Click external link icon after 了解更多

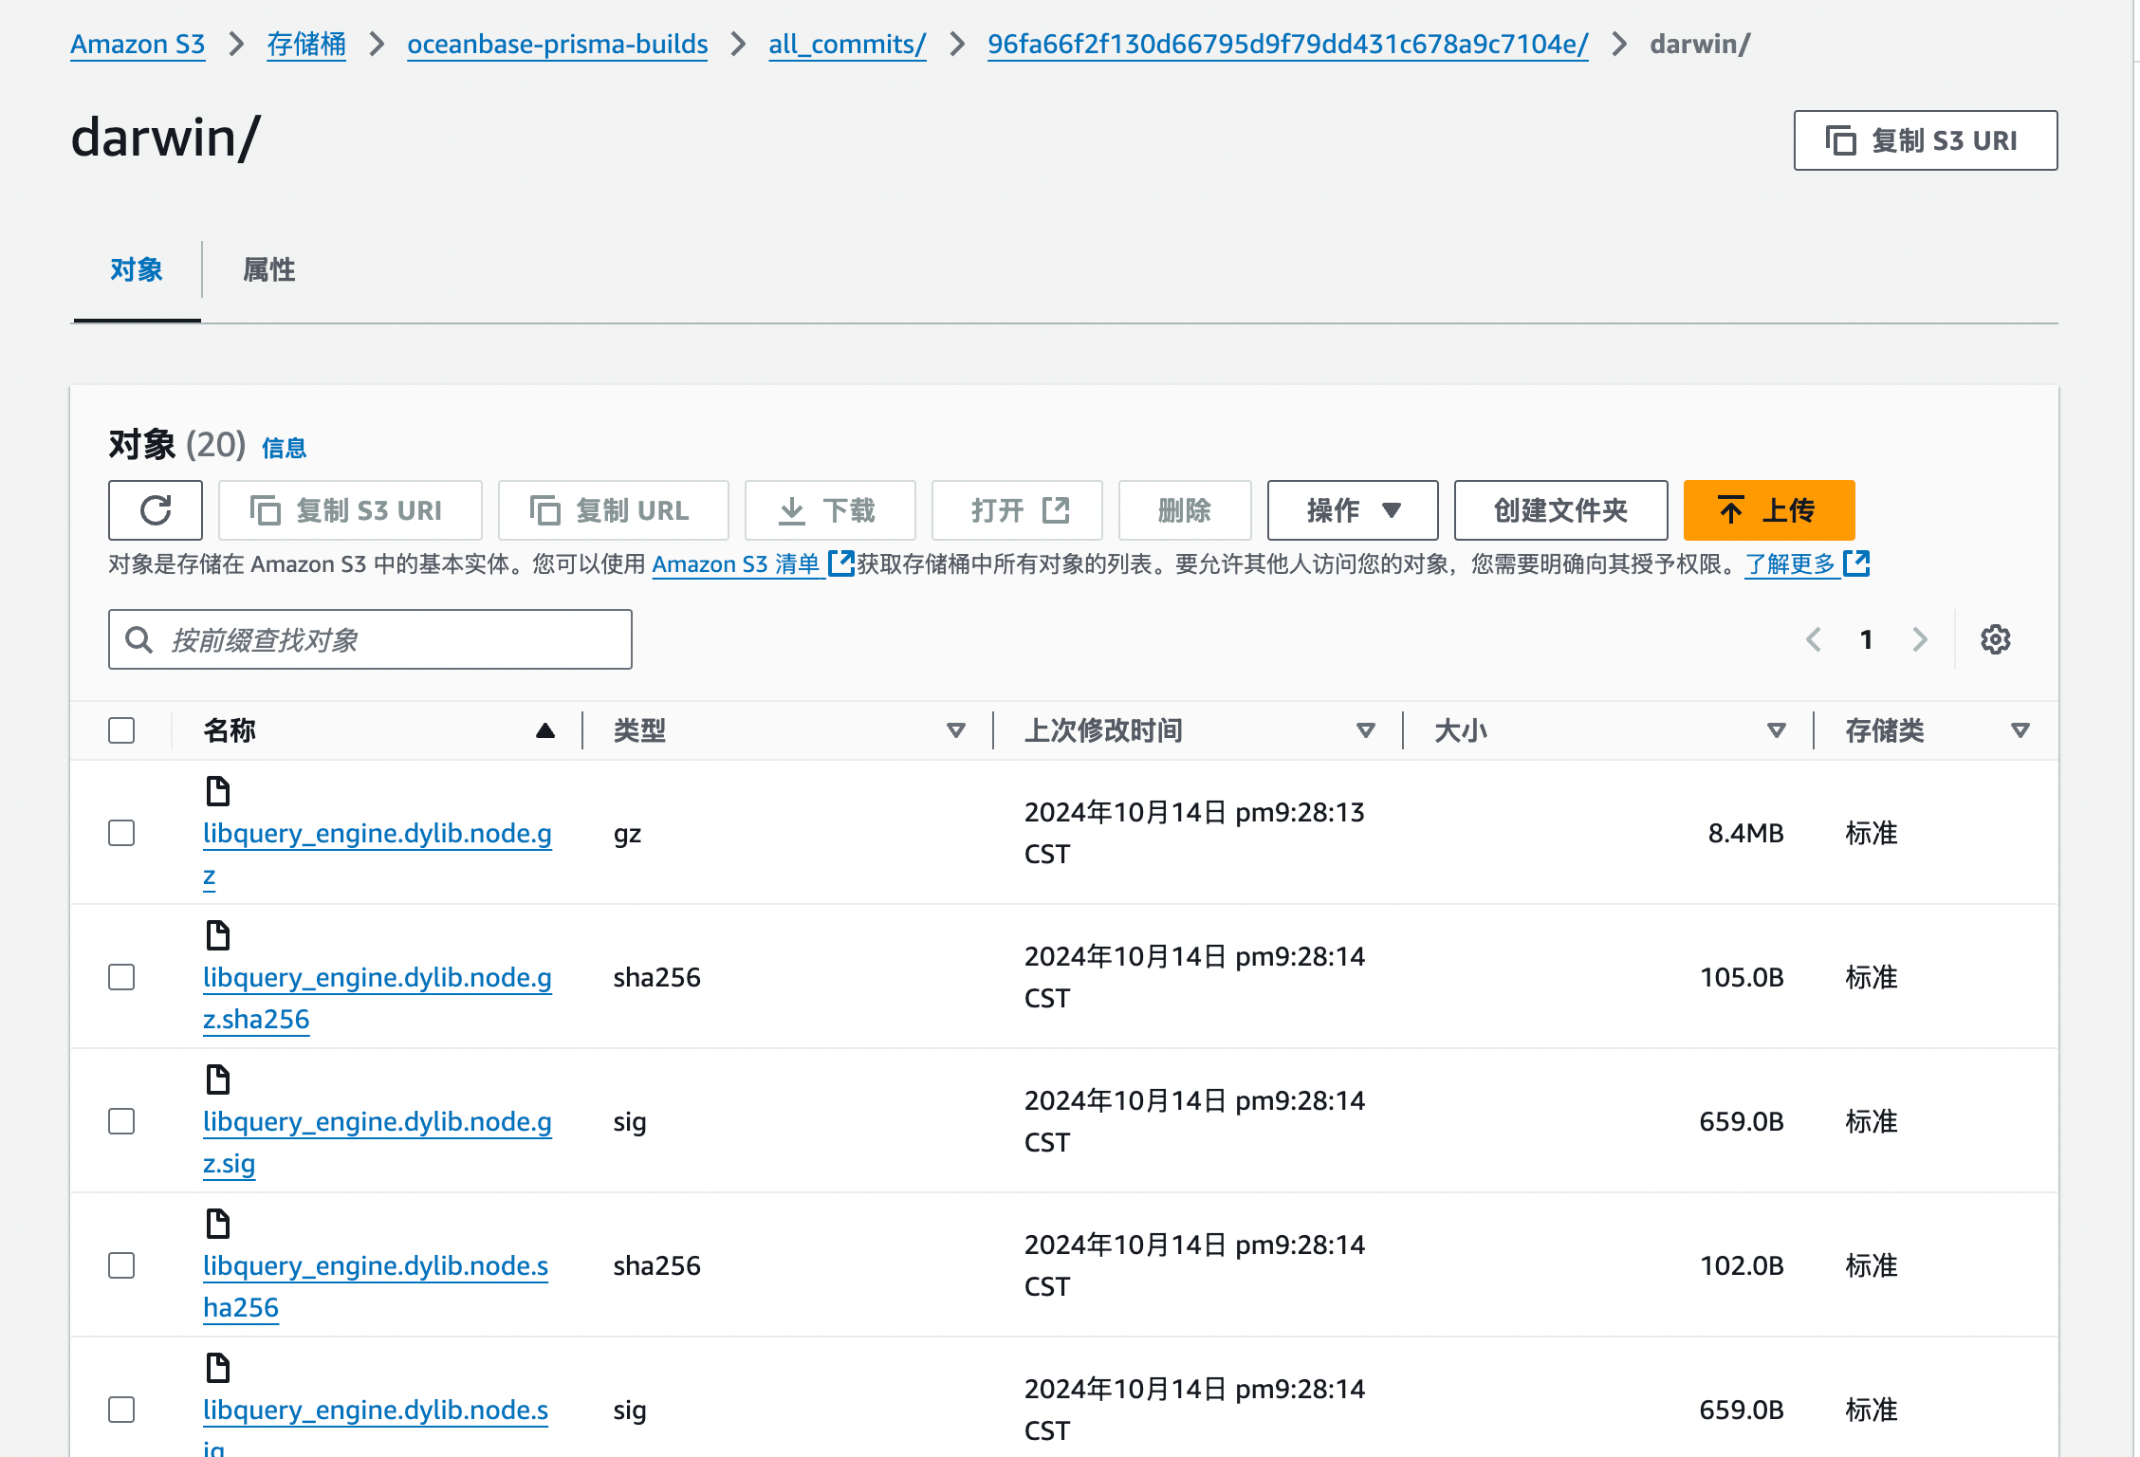[1856, 563]
